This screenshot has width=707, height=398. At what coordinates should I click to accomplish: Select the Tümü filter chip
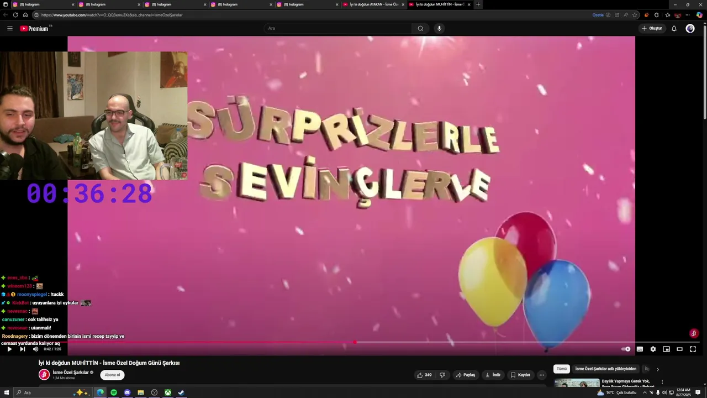[562, 369]
